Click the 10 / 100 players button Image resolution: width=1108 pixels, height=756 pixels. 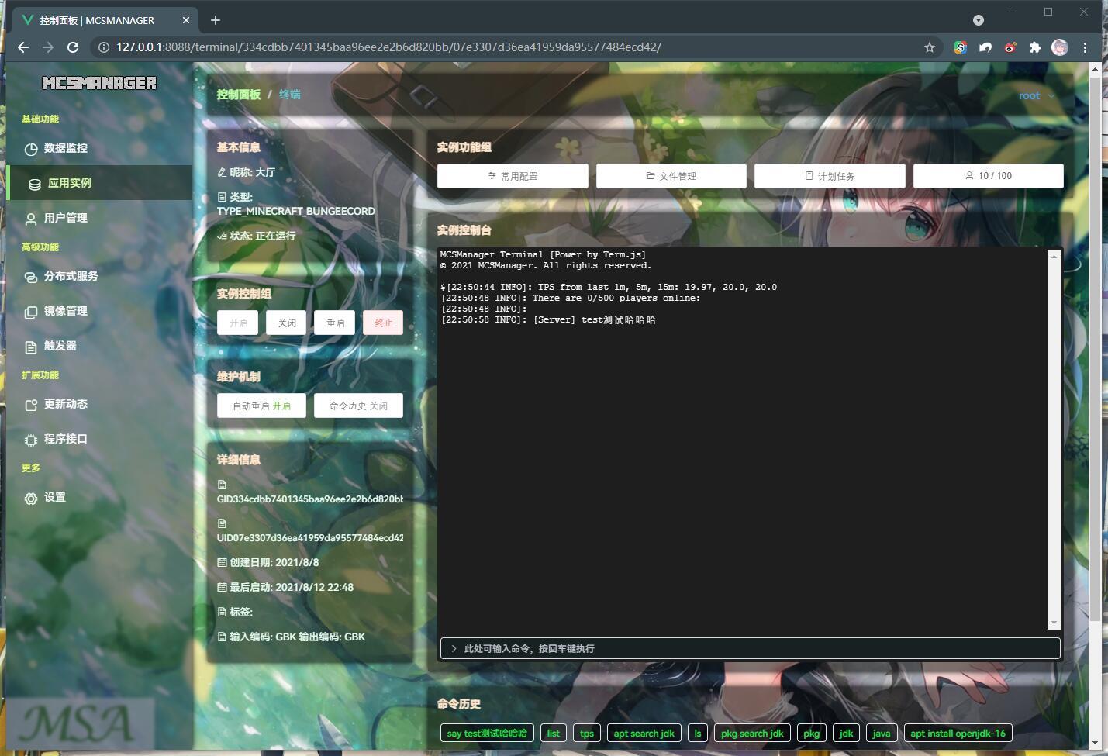point(989,176)
